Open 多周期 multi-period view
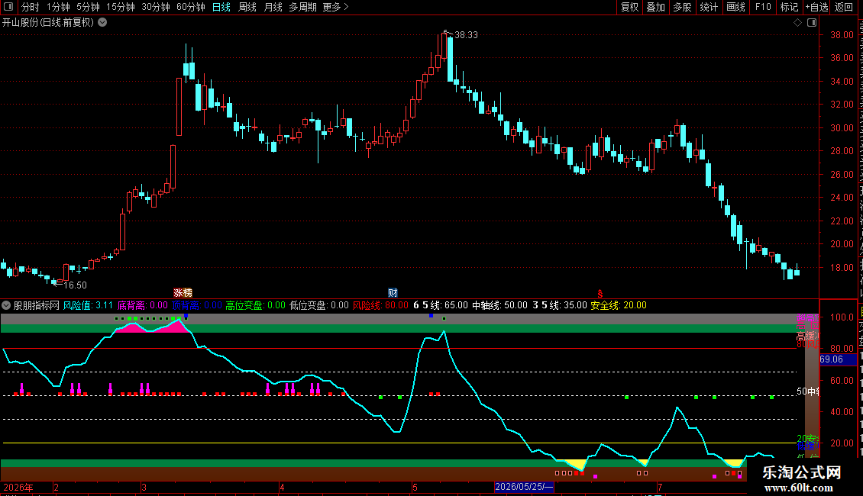The height and width of the screenshot is (496, 863). (x=302, y=7)
